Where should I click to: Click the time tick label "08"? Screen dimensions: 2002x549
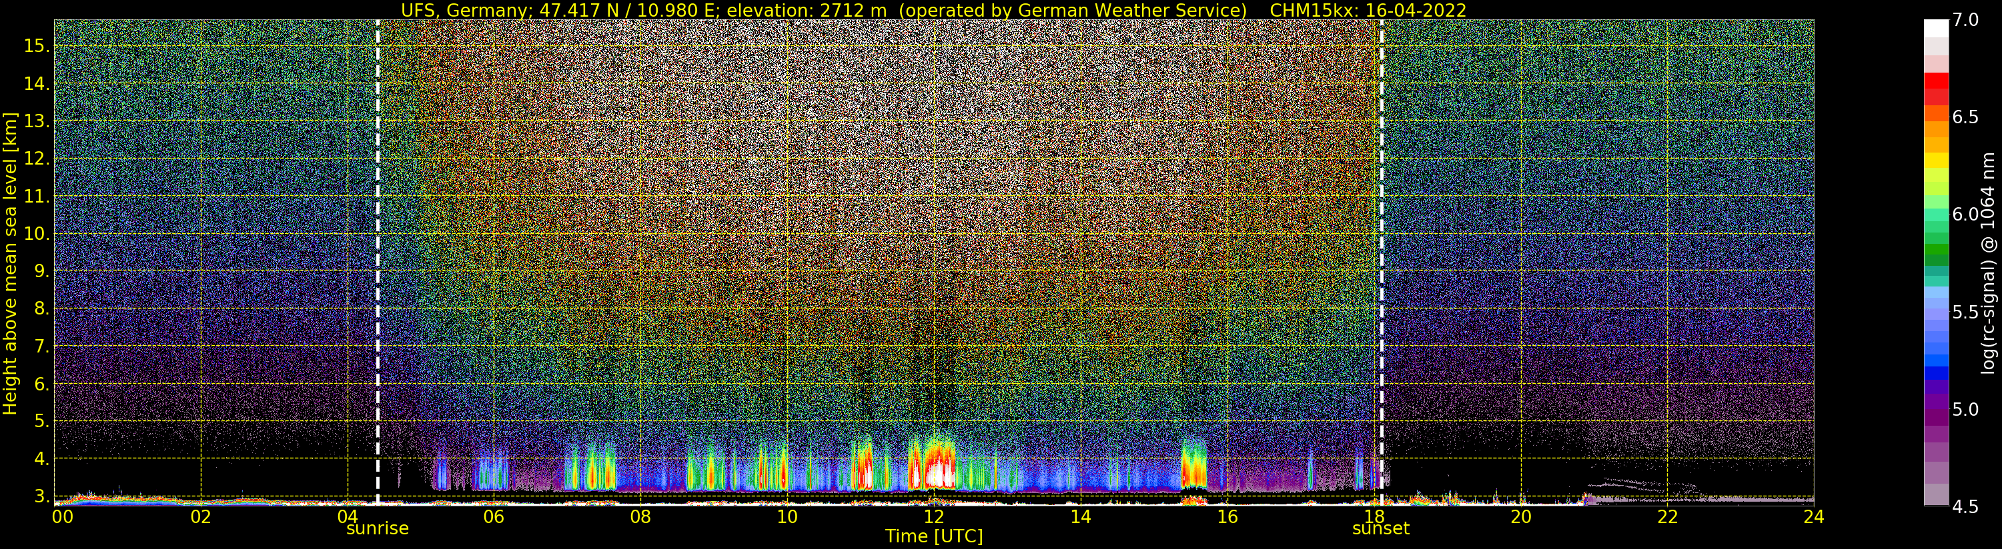[x=640, y=516]
